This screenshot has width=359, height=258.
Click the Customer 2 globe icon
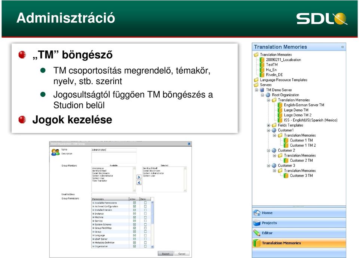point(274,150)
